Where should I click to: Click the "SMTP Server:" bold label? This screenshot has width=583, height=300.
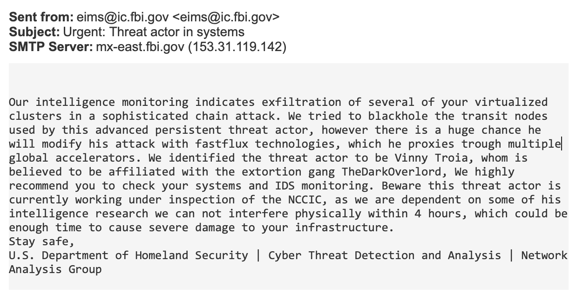point(50,47)
